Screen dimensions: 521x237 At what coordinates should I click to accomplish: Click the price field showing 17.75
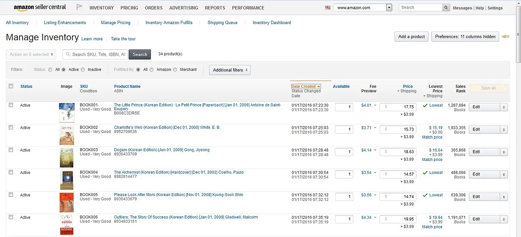tap(398, 107)
